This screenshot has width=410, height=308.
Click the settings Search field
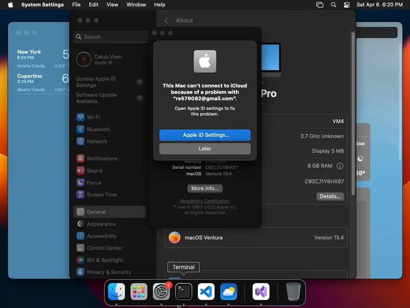tap(111, 37)
